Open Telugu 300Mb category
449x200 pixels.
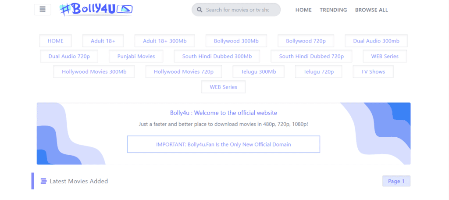[259, 71]
